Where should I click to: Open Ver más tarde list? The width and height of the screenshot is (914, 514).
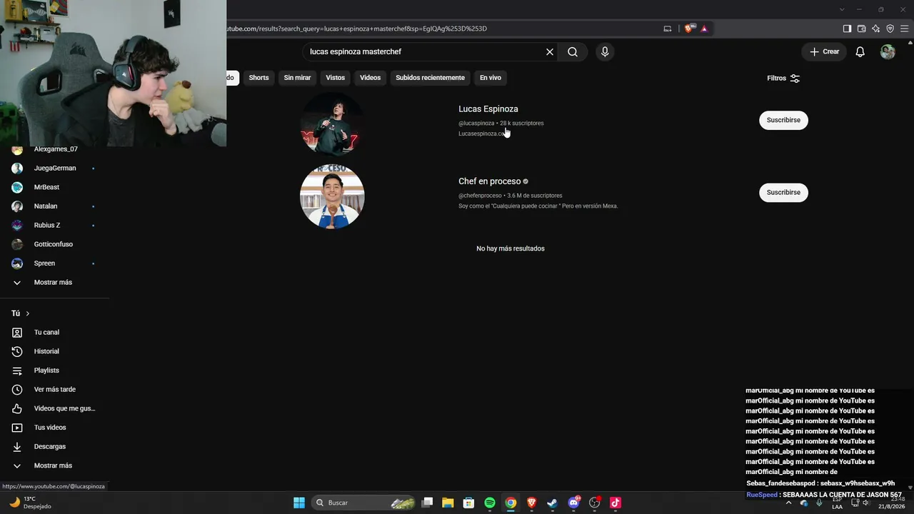(x=54, y=389)
